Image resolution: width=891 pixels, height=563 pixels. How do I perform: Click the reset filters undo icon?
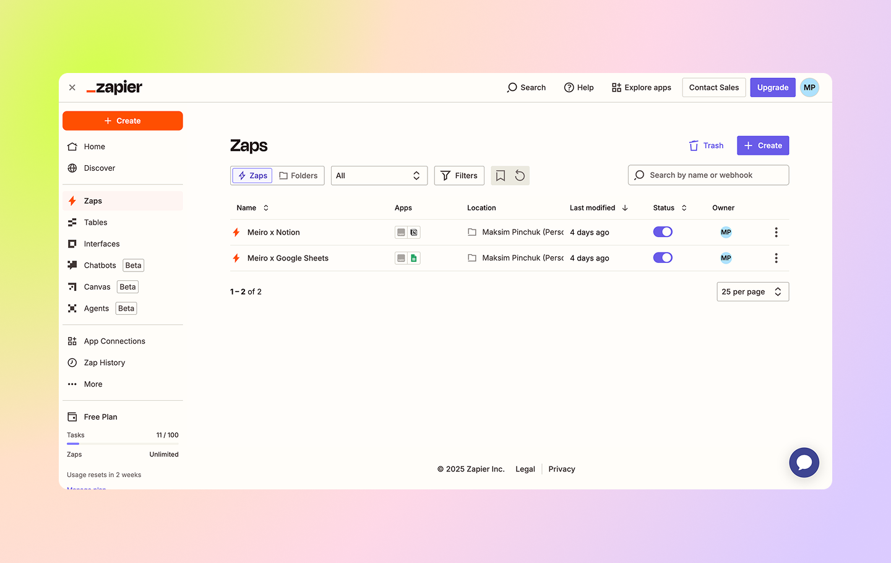point(520,176)
